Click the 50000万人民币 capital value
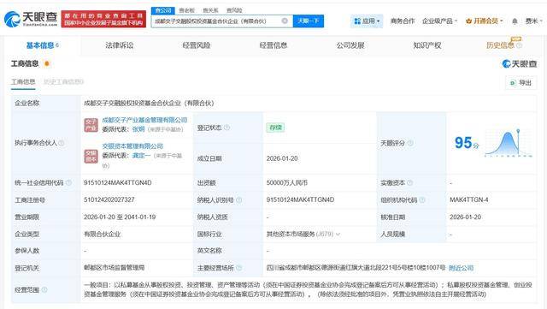 (287, 182)
